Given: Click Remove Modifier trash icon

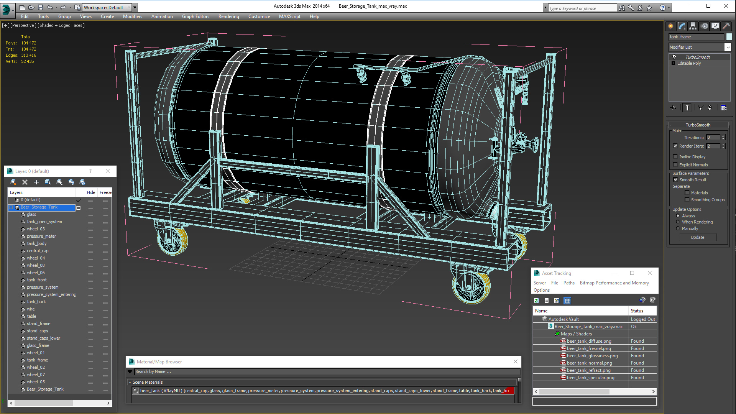Looking at the screenshot, I should (710, 108).
